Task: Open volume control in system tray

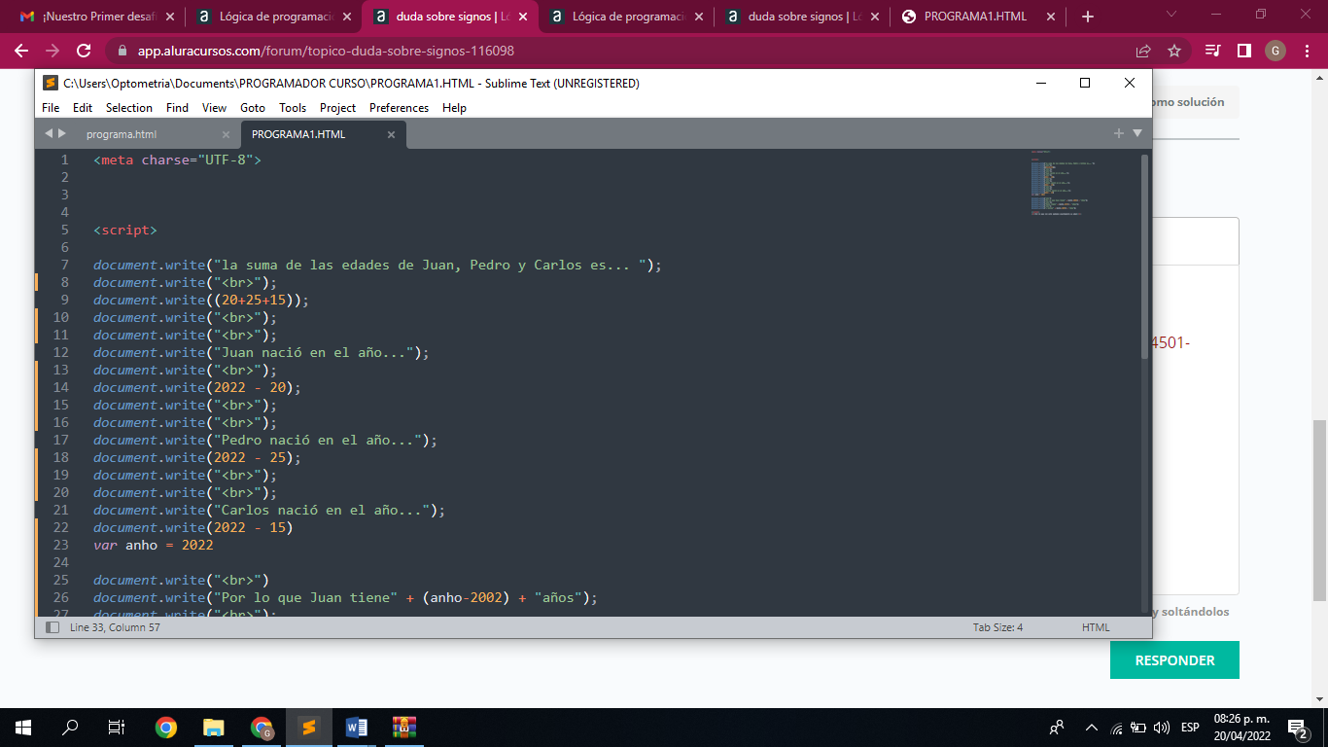Action: [1162, 728]
